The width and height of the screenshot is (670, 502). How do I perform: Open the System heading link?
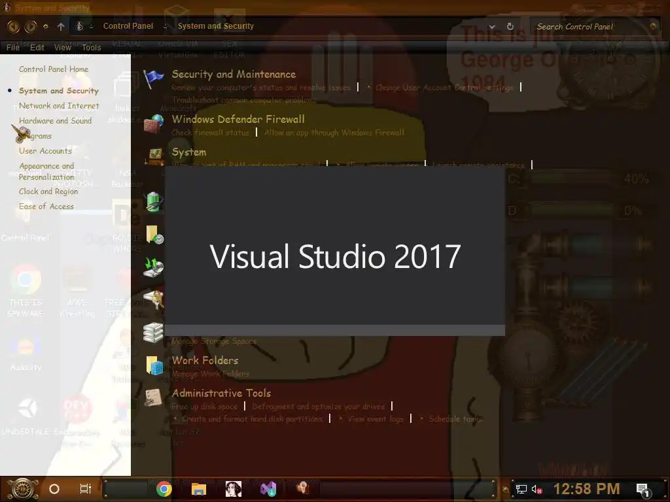pos(189,152)
